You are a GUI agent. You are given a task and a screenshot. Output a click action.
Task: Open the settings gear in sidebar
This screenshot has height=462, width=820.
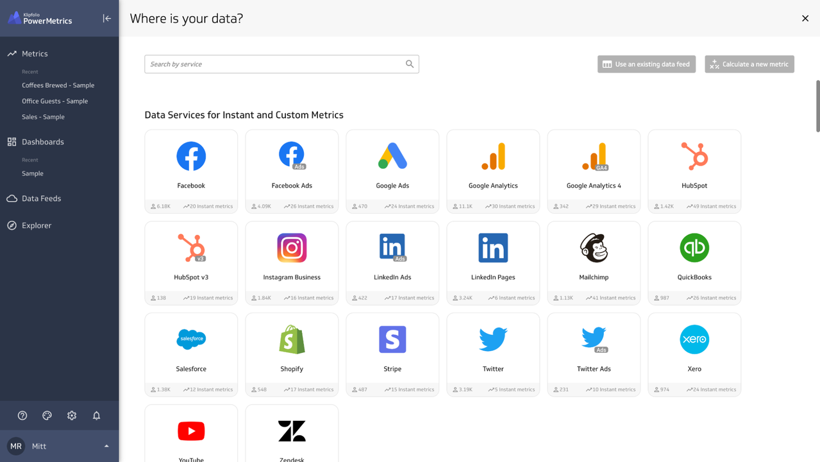click(71, 415)
